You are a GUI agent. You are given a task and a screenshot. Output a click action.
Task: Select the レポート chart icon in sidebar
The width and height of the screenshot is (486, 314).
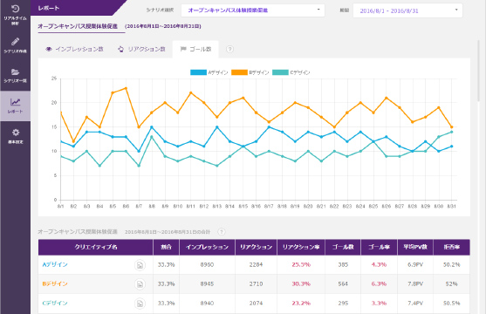point(15,106)
